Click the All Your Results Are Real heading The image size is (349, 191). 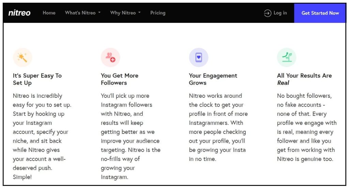pyautogui.click(x=304, y=79)
